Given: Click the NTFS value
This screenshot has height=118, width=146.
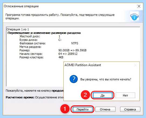Looking at the screenshot, I should [75, 43].
